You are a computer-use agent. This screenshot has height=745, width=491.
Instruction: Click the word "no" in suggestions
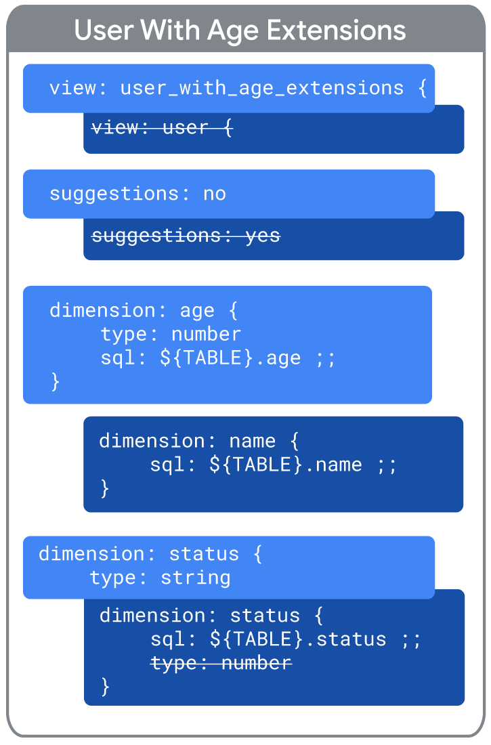pyautogui.click(x=215, y=194)
